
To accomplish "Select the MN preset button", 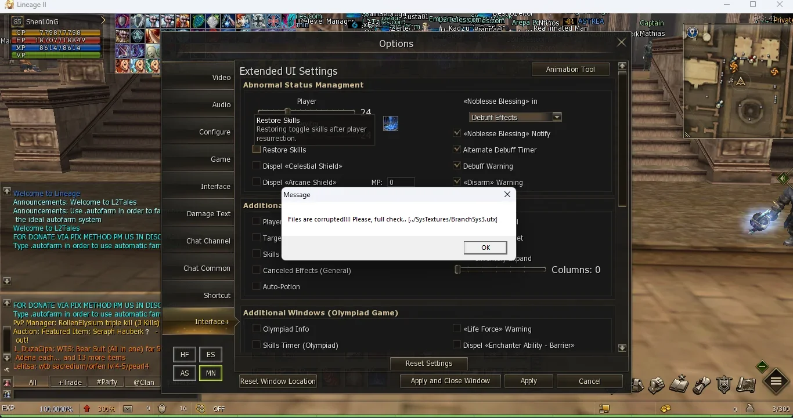I will pyautogui.click(x=211, y=373).
